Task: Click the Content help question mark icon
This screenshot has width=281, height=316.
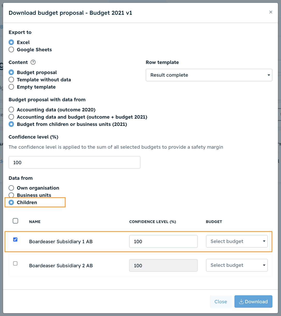Action: [x=33, y=62]
